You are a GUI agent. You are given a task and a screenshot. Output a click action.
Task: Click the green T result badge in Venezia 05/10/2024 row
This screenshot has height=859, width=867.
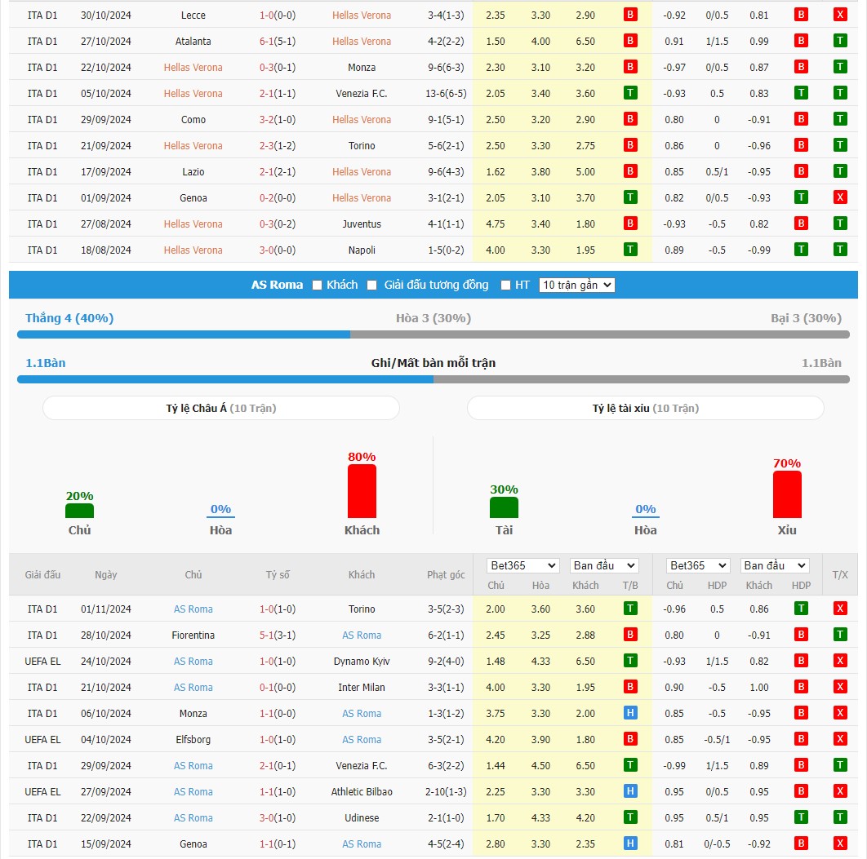point(629,93)
